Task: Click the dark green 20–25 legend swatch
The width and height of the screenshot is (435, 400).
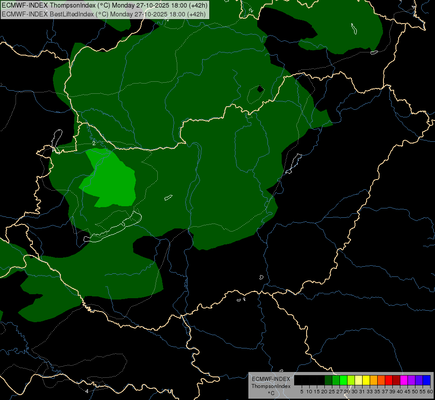Action: point(328,380)
